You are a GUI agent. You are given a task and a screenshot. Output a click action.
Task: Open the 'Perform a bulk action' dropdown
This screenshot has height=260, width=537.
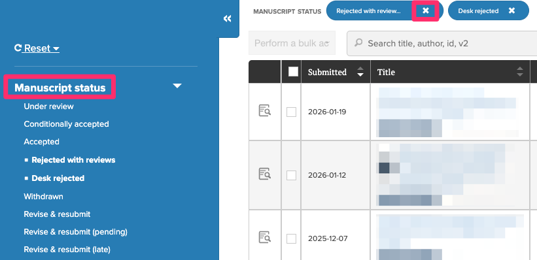coord(292,43)
